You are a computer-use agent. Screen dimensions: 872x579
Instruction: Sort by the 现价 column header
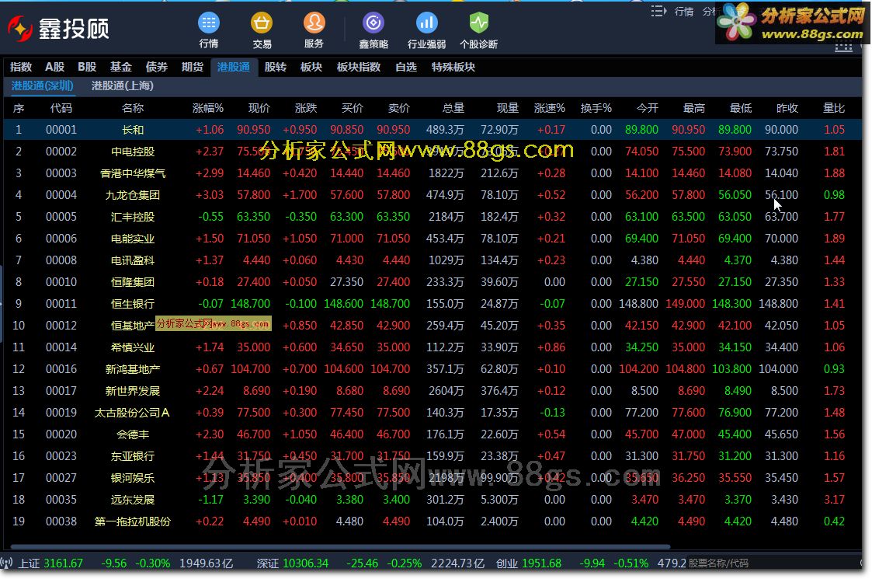(x=259, y=108)
